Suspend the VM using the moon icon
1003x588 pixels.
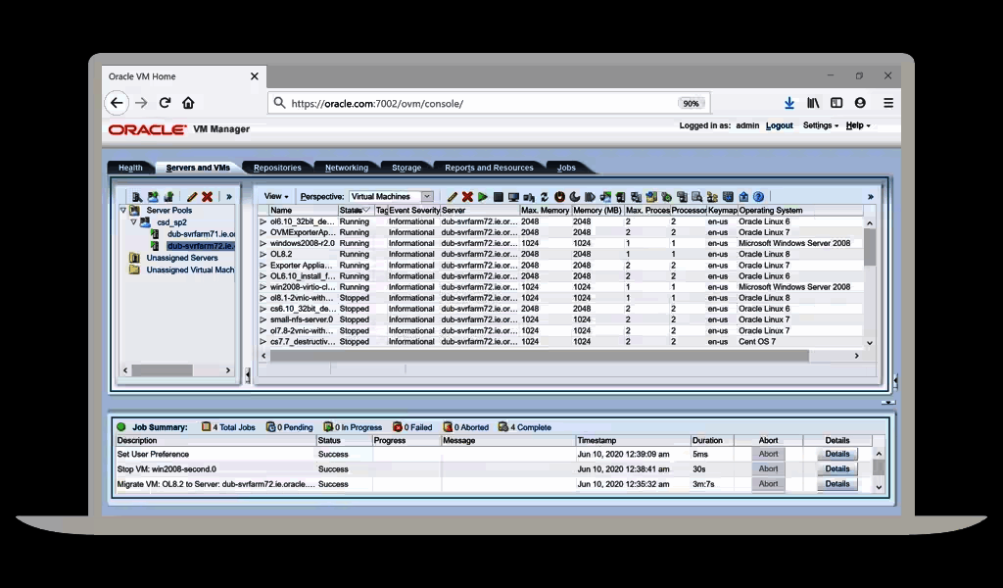[x=576, y=196]
